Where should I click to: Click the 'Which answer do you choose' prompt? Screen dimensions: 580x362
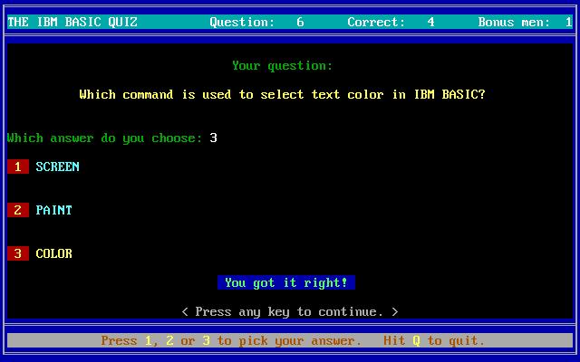(x=105, y=138)
